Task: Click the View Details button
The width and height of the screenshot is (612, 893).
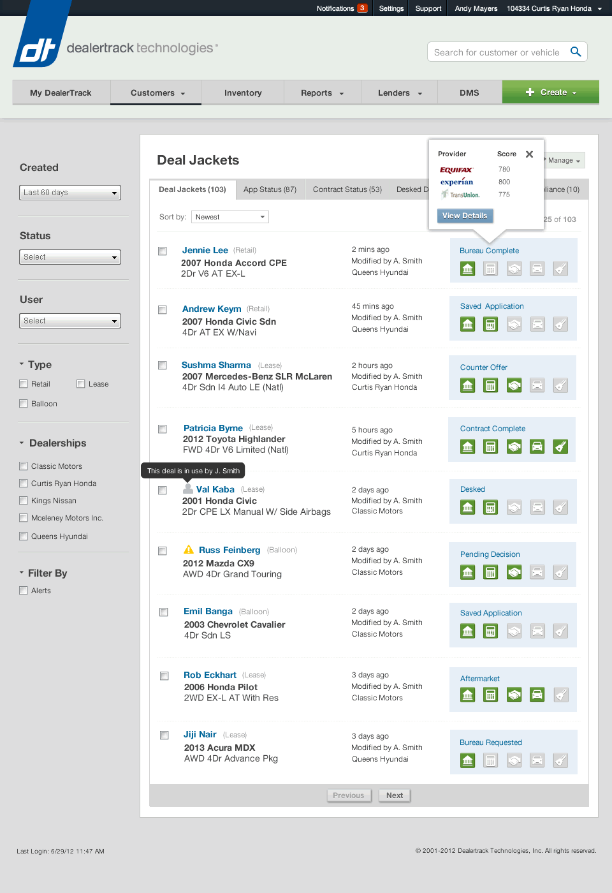Action: [x=465, y=216]
